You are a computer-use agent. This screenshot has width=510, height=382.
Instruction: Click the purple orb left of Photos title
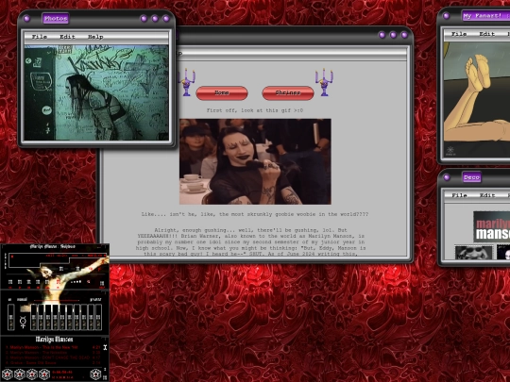tap(27, 19)
